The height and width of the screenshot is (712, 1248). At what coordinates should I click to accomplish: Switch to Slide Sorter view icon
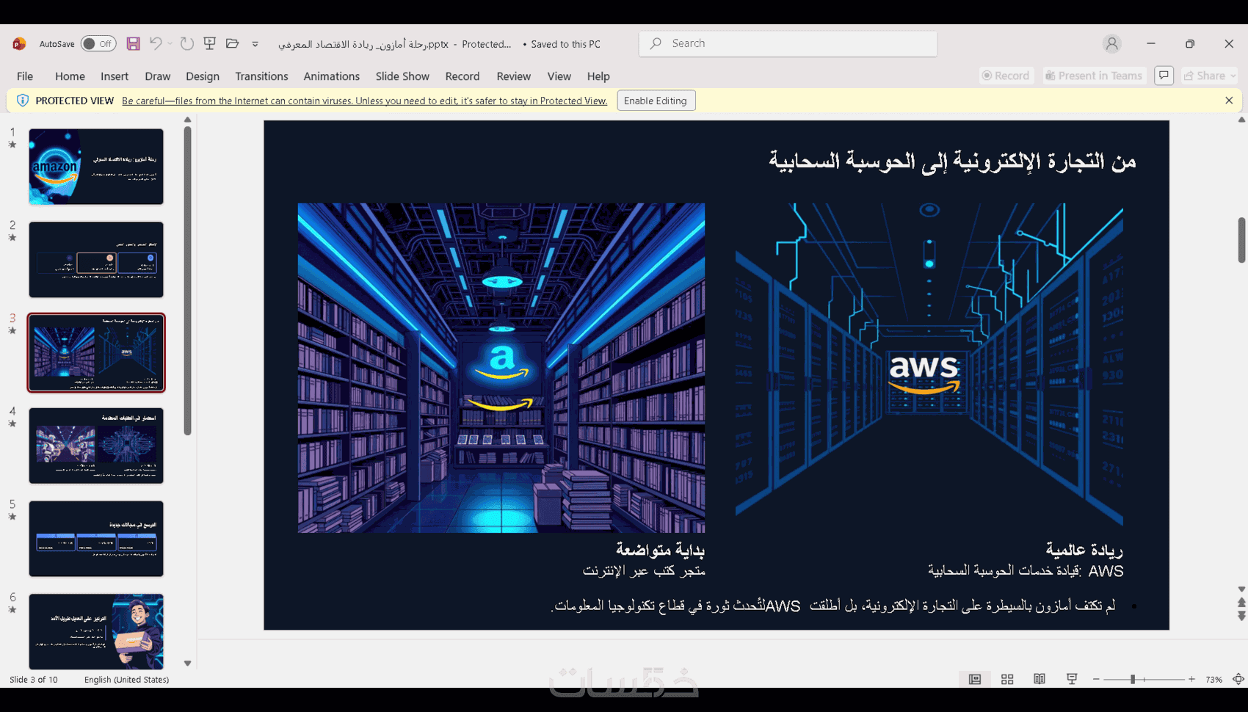pyautogui.click(x=1007, y=680)
